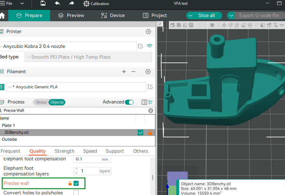Viewport: 285px width, 195px height.
Task: Toggle the Advanced mode switch
Action: (129, 102)
